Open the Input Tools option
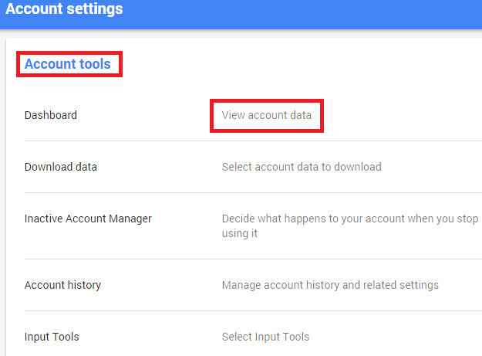The image size is (482, 356). pyautogui.click(x=52, y=337)
